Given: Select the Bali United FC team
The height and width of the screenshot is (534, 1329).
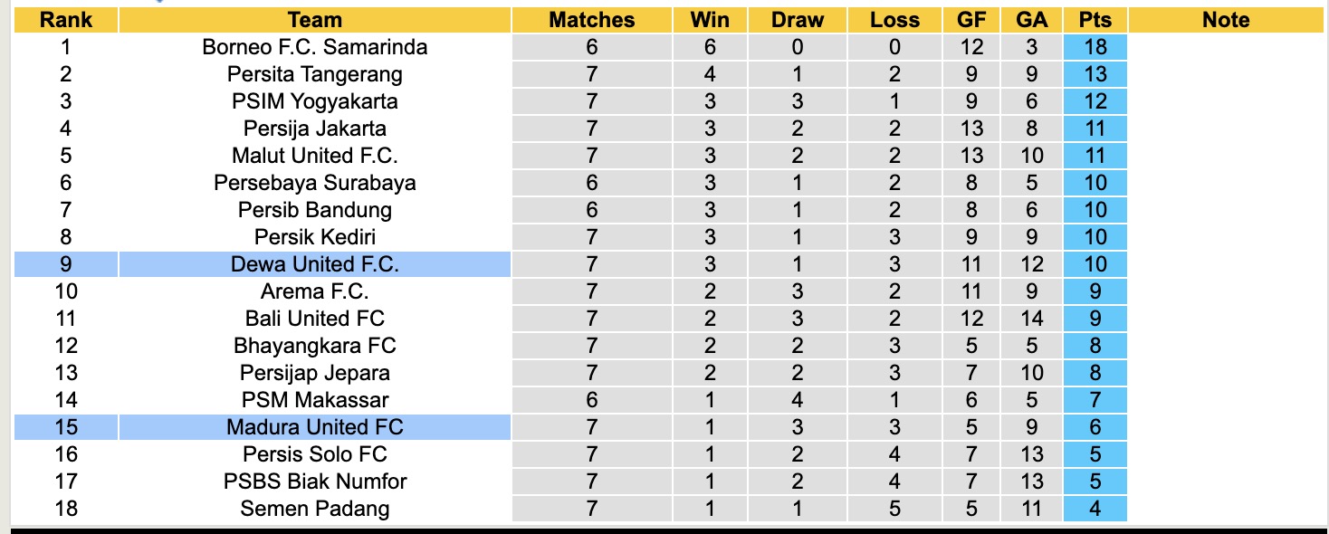Looking at the screenshot, I should pos(314,319).
